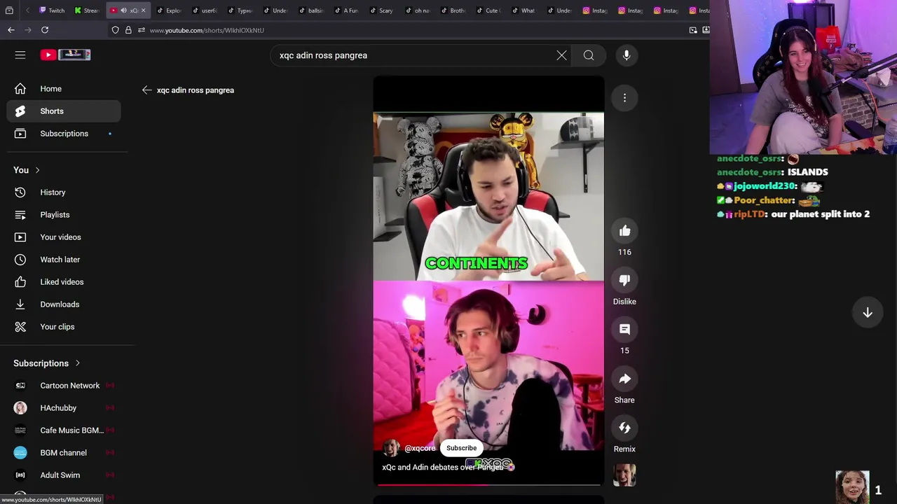Subscribe to @xqcore
This screenshot has height=504, width=897.
pyautogui.click(x=461, y=448)
